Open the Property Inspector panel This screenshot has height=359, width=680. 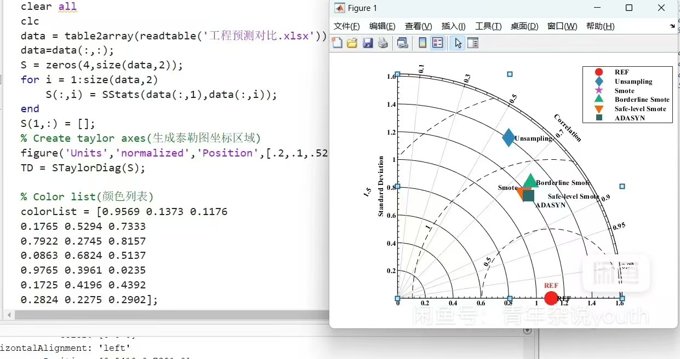(472, 43)
